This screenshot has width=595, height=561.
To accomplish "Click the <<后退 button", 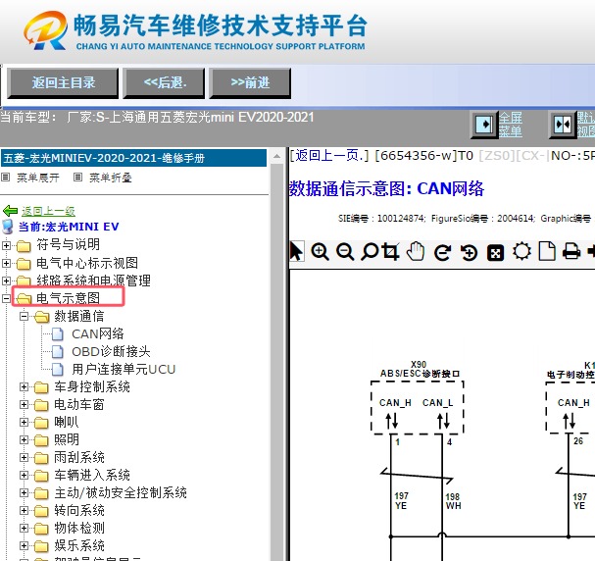I will pyautogui.click(x=164, y=83).
